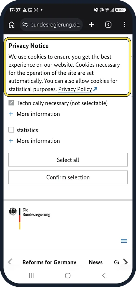Image resolution: width=136 pixels, height=287 pixels.
Task: Expand More information under statistics
Action: (34, 141)
